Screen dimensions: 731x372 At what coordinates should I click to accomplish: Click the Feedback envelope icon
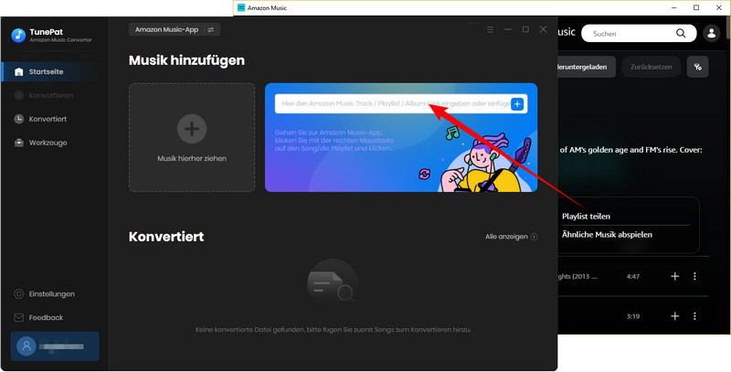click(18, 317)
